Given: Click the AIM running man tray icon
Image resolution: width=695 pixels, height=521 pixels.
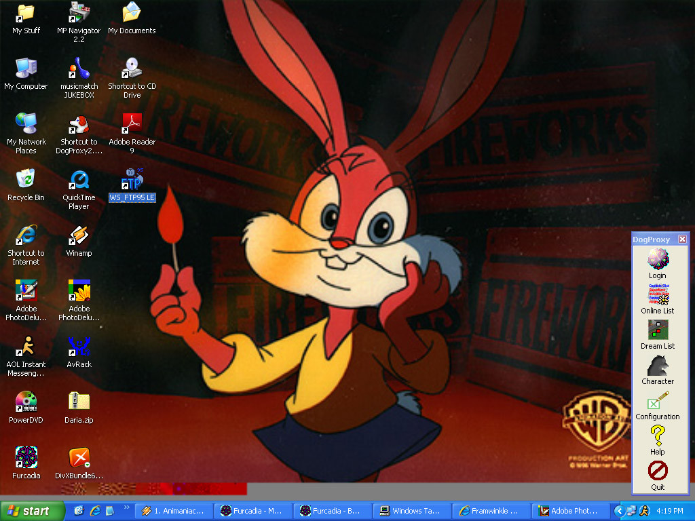Looking at the screenshot, I should [x=645, y=511].
